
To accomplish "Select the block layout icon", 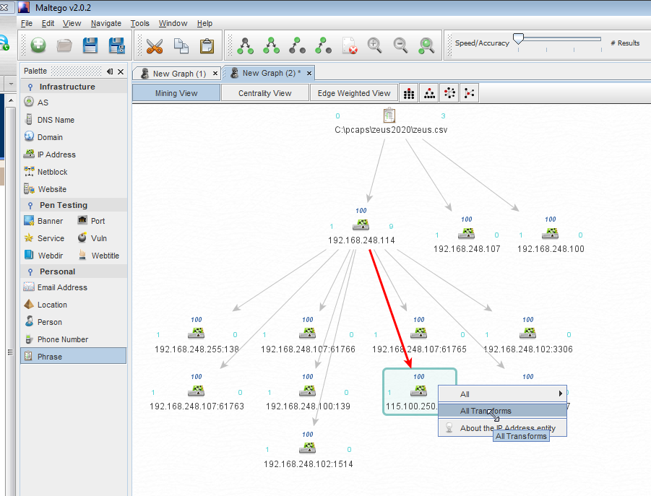I will click(409, 93).
